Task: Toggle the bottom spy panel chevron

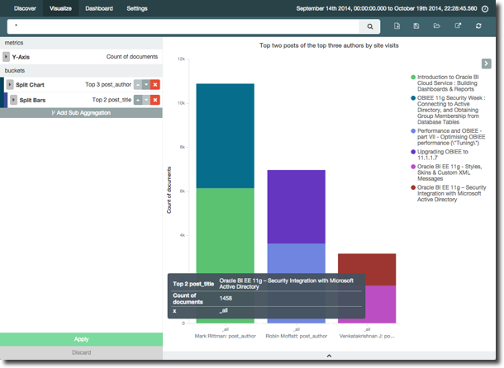Action: pos(329,356)
